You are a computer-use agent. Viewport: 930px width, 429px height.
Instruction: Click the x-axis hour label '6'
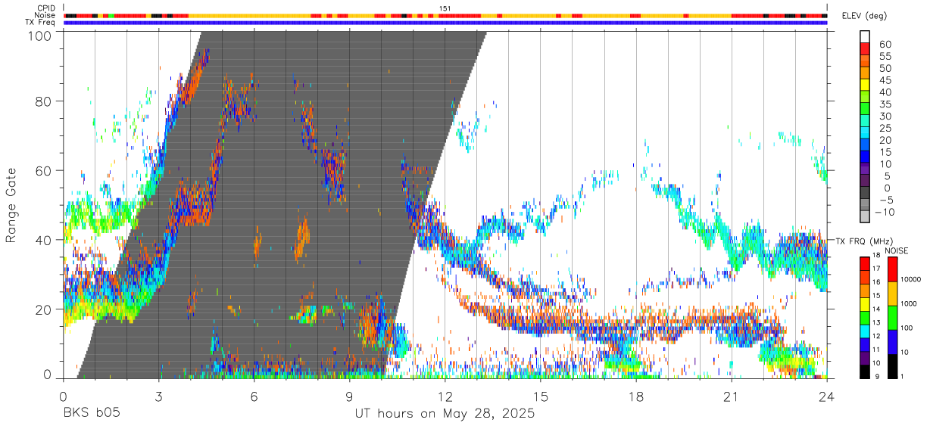254,396
